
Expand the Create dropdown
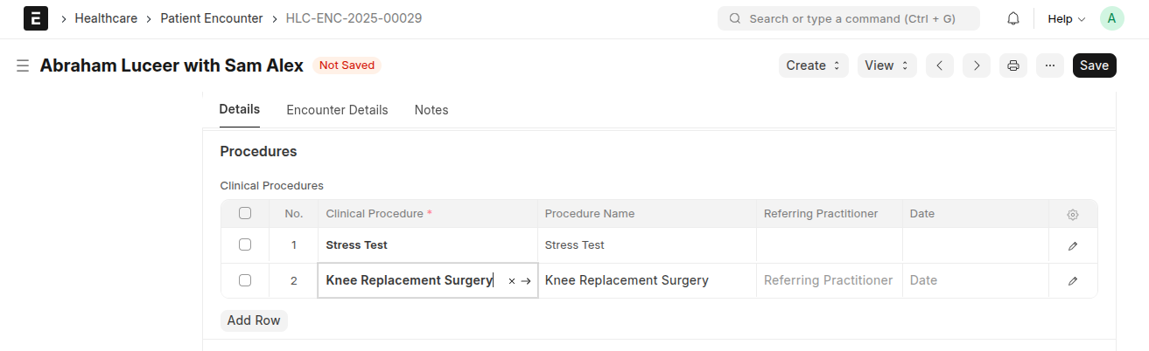tap(814, 65)
